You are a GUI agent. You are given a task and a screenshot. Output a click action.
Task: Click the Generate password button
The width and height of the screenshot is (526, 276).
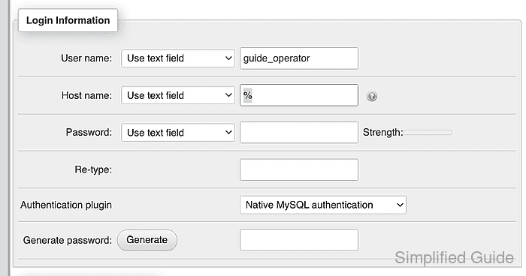(x=147, y=240)
